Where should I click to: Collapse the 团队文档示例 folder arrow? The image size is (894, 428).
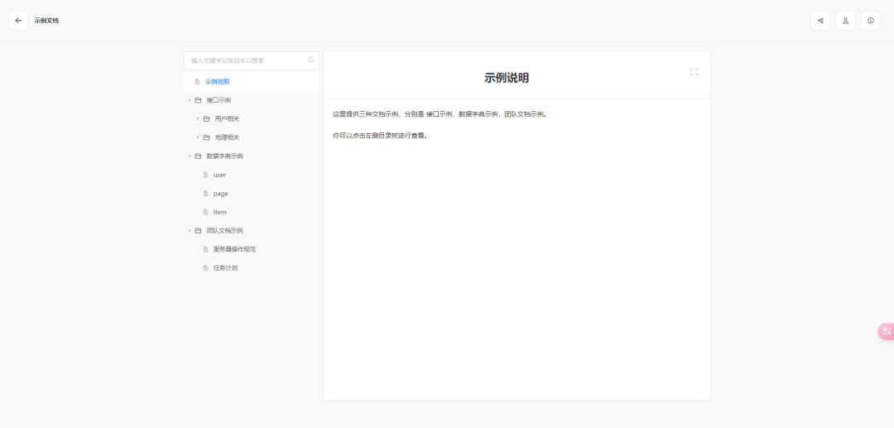point(189,231)
